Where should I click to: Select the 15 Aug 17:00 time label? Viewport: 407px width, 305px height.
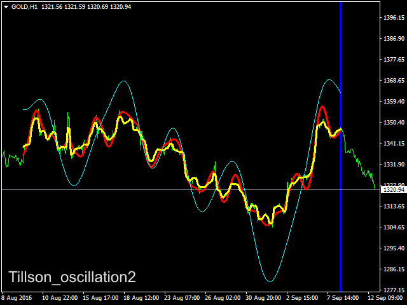pos(100,298)
